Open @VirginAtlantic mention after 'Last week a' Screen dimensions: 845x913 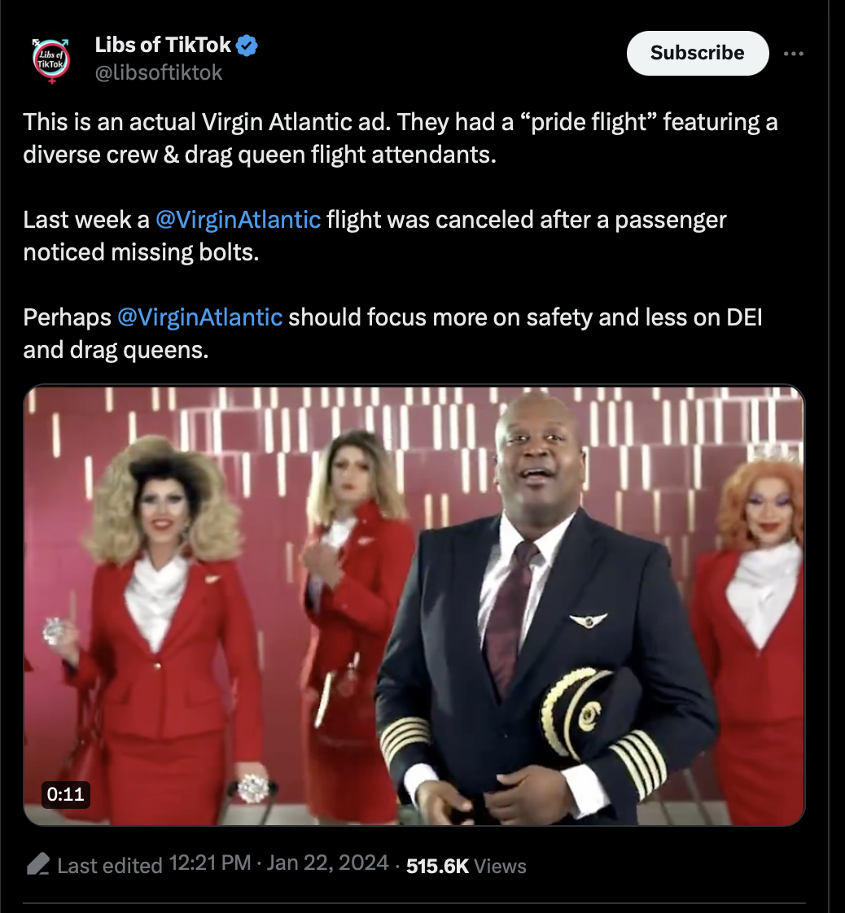pyautogui.click(x=239, y=220)
